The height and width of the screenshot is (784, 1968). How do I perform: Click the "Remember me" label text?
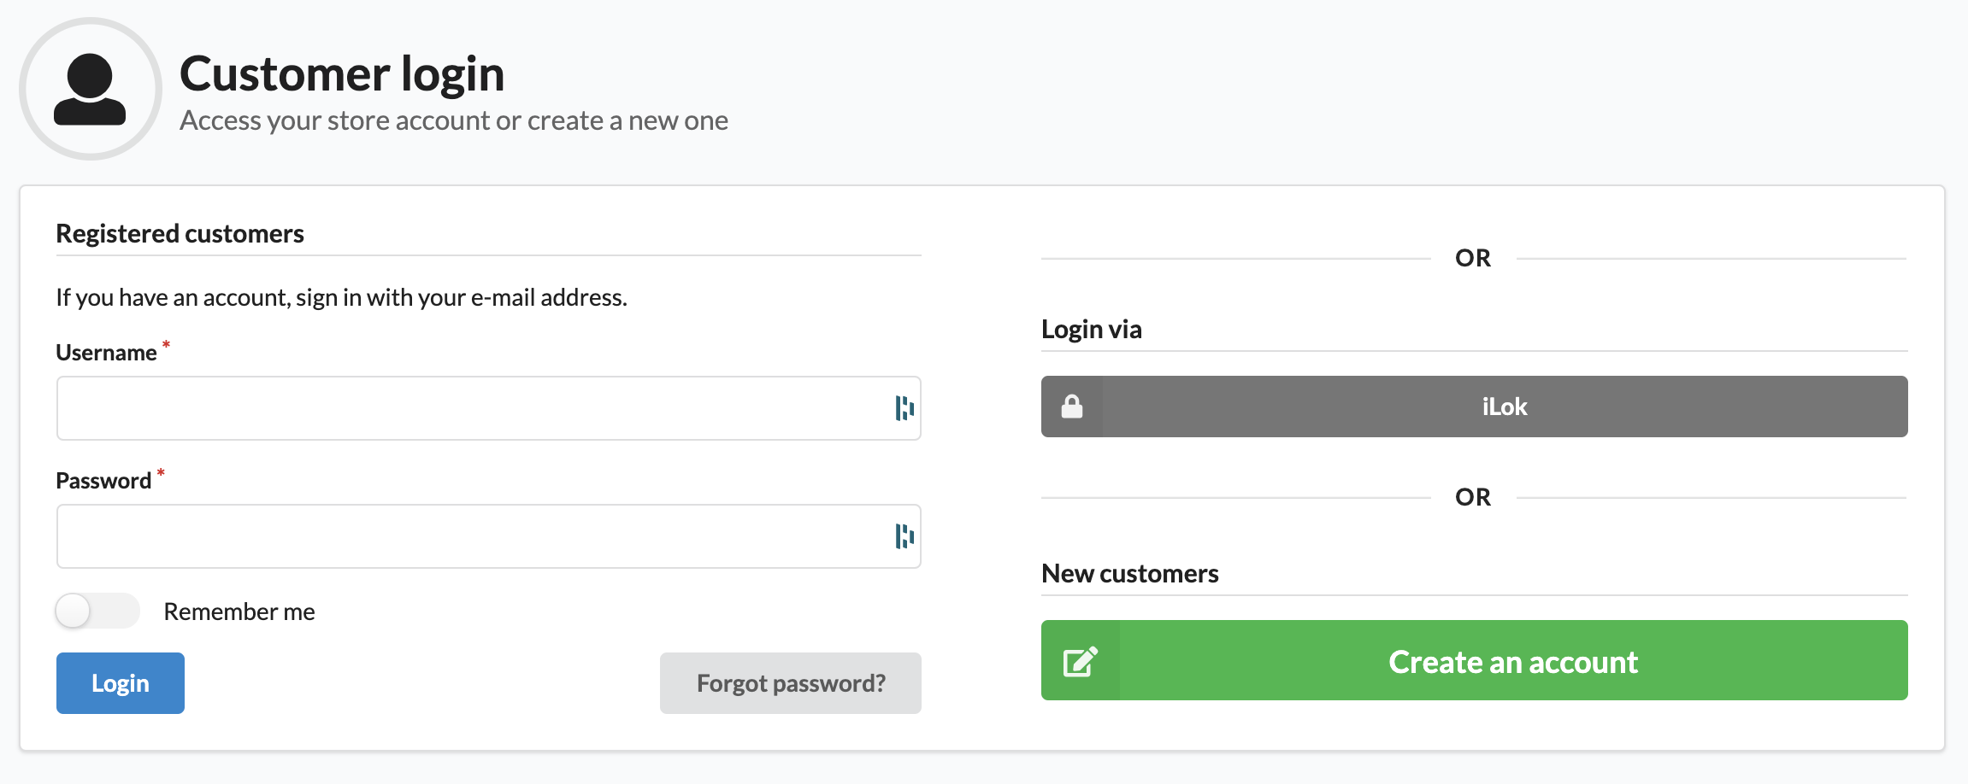239,611
